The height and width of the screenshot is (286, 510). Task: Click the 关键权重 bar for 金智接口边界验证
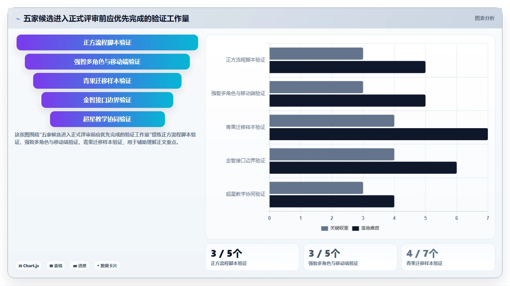click(x=332, y=154)
